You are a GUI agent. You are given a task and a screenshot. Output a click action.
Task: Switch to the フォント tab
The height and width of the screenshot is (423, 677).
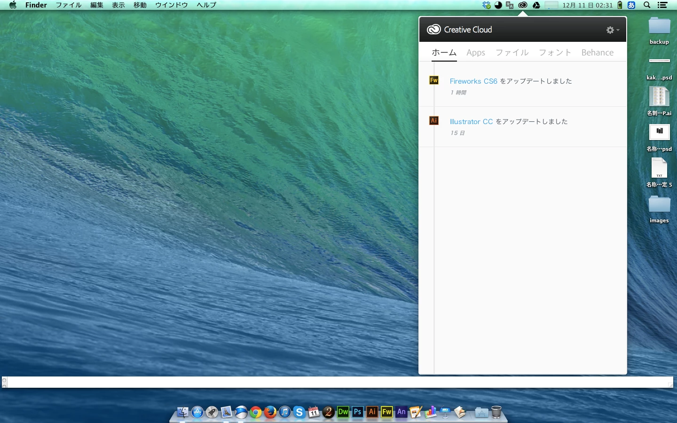click(555, 53)
